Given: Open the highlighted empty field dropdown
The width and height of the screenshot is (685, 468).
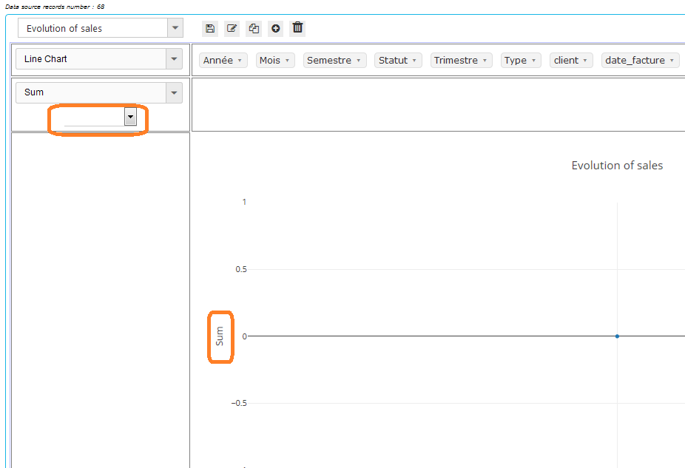Looking at the screenshot, I should coord(130,117).
